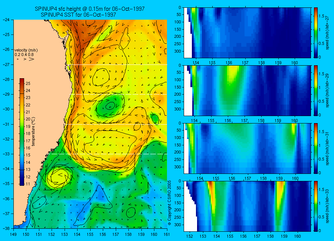Select value 18 on the temperature colorbar
Image resolution: width=334 pixels, height=241 pixels.
[x=28, y=134]
